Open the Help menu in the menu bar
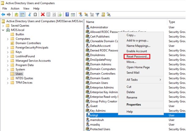Image resolution: width=187 pixels, height=131 pixels. (36, 9)
